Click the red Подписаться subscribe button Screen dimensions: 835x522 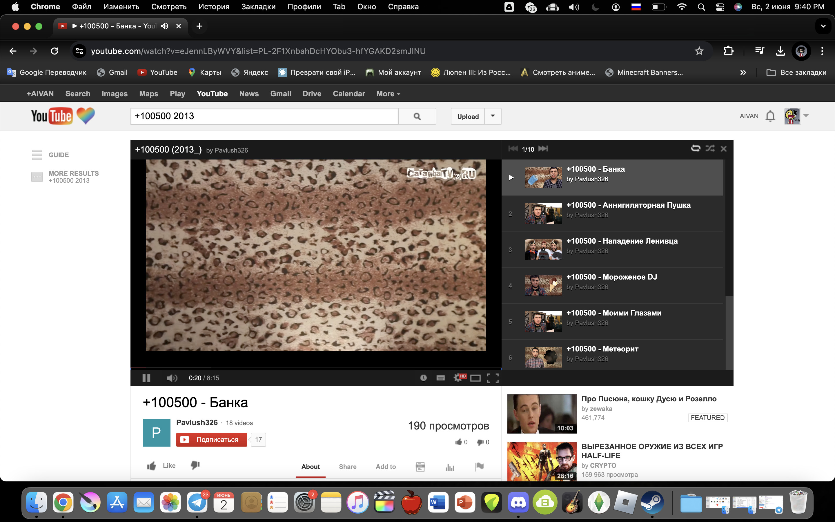point(212,439)
